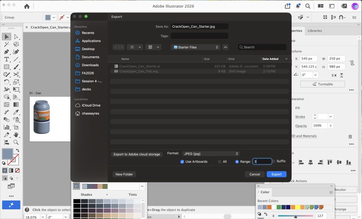This screenshot has height=219, width=362.
Task: Select the Hand tool
Action: [x=16, y=135]
